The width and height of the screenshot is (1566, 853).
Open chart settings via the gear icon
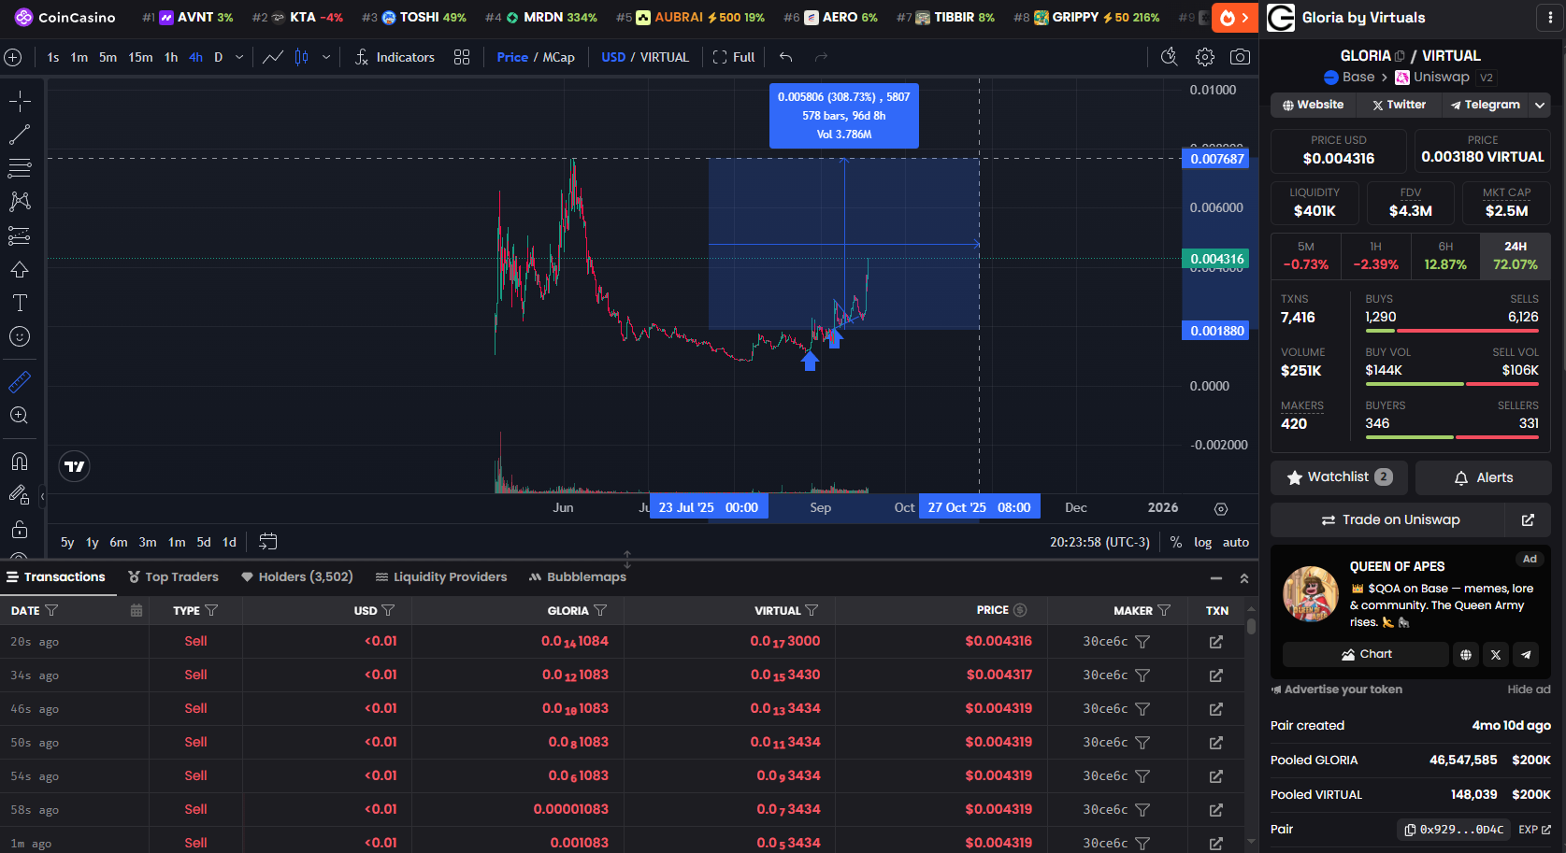point(1204,57)
